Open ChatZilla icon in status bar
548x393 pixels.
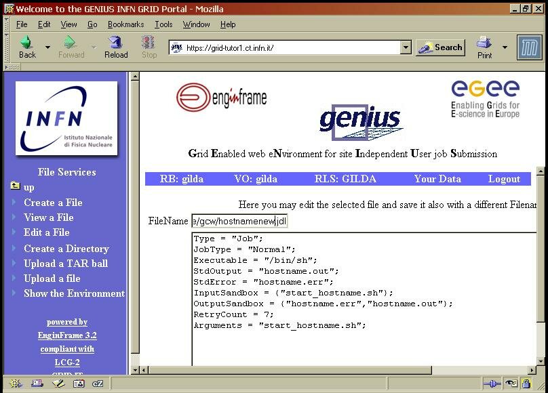98,384
